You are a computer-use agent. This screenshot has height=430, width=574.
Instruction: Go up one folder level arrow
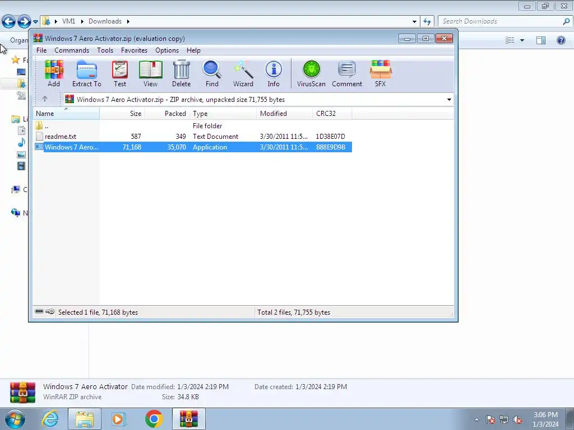[45, 99]
